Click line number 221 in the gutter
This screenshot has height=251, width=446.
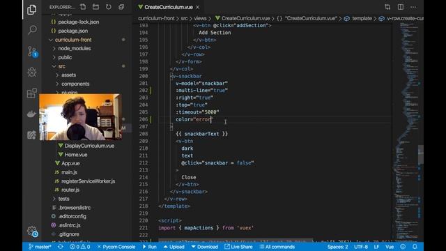(x=144, y=228)
